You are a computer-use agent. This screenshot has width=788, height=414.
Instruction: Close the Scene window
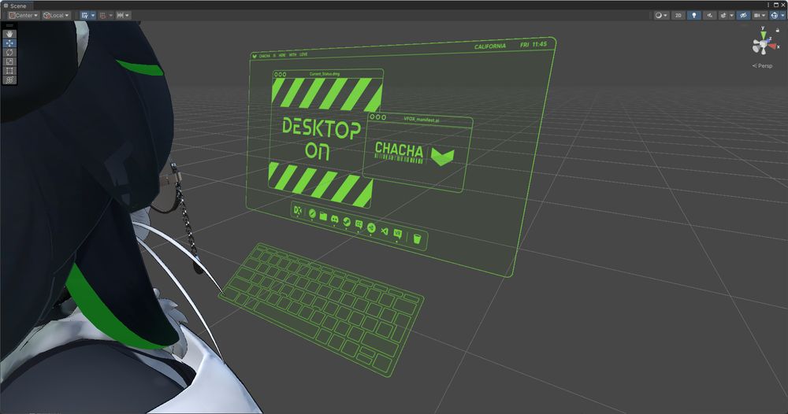[783, 5]
